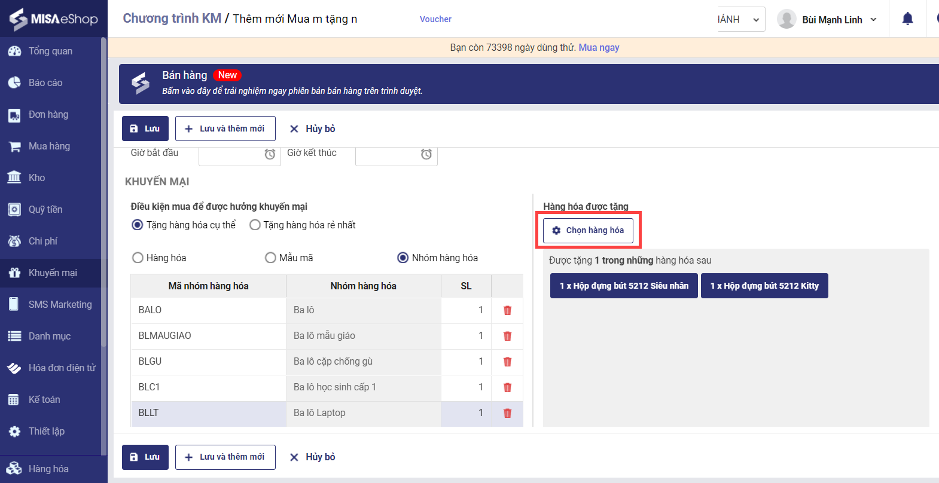The image size is (939, 483).
Task: Remove the BLMAUGIAO row using trash icon
Action: tap(507, 336)
